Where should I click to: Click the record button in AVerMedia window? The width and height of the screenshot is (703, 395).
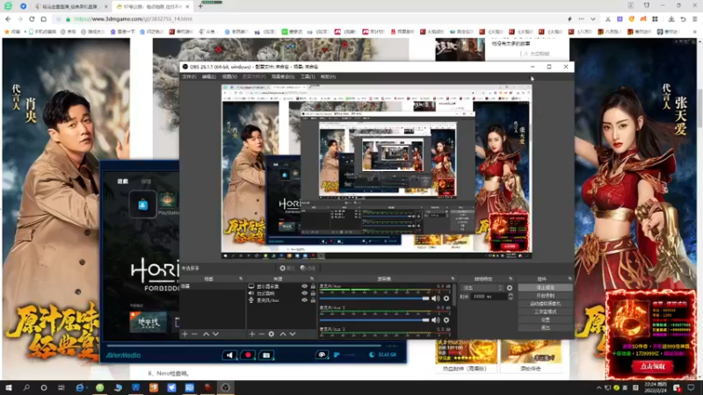[248, 355]
